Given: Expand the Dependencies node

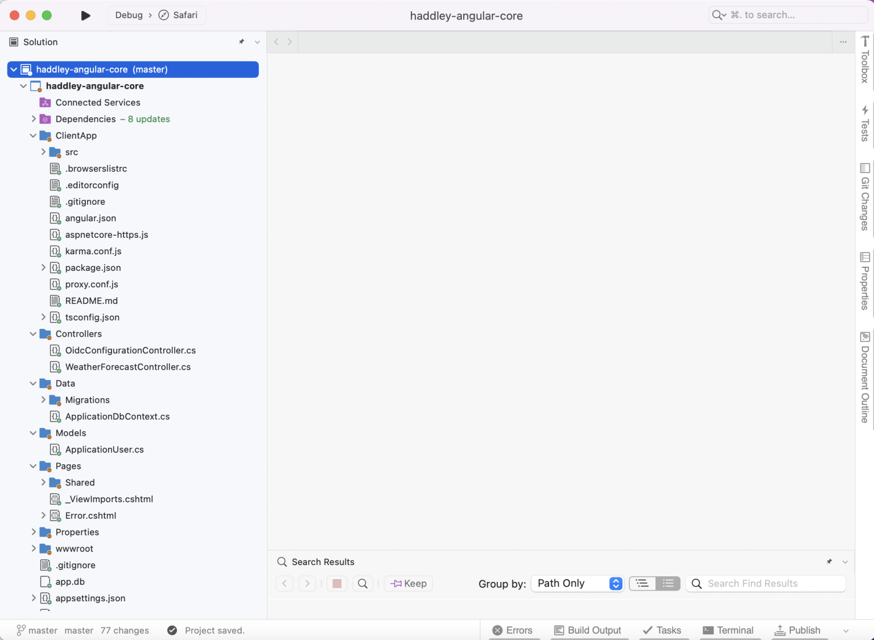Looking at the screenshot, I should pos(34,119).
